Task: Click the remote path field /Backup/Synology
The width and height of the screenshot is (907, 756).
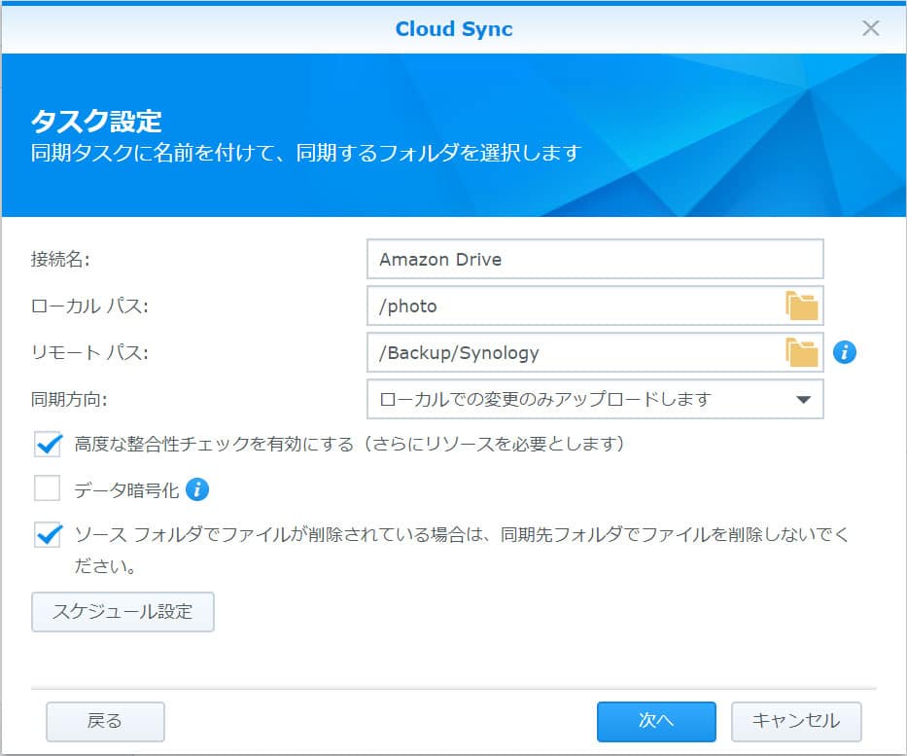Action: point(595,352)
